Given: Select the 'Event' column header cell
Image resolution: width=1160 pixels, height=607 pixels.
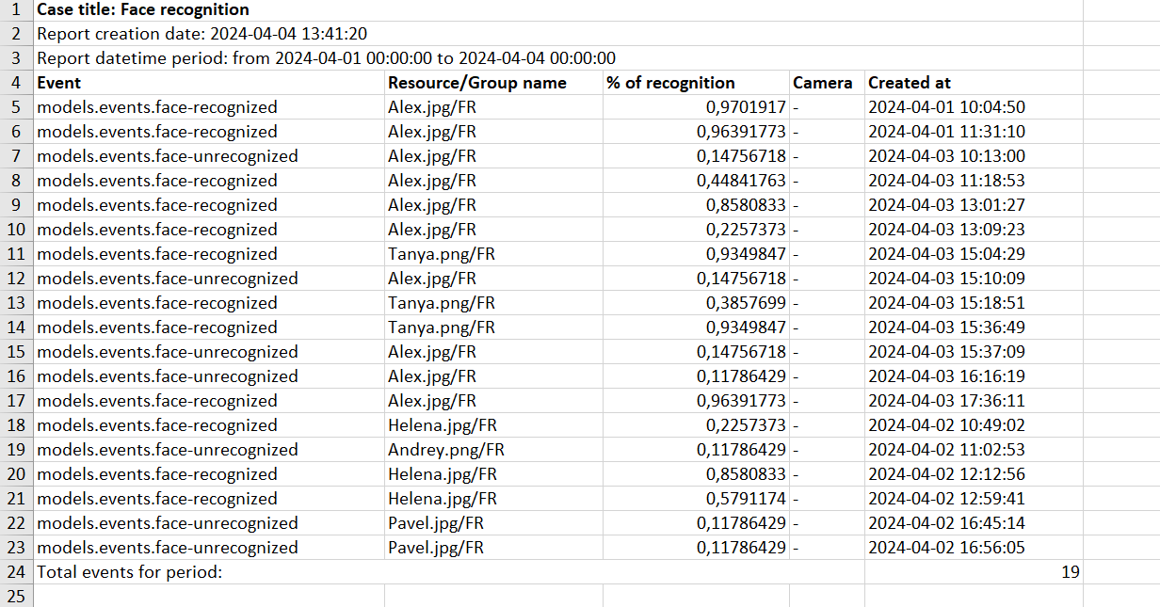Looking at the screenshot, I should pos(59,83).
